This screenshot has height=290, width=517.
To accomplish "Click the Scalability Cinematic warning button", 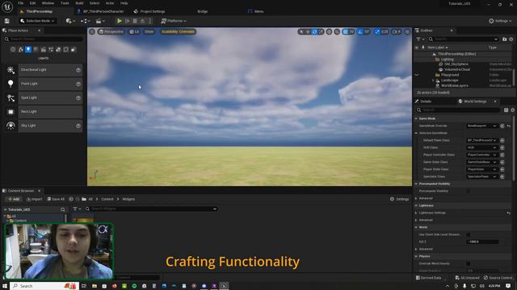I will (x=178, y=31).
